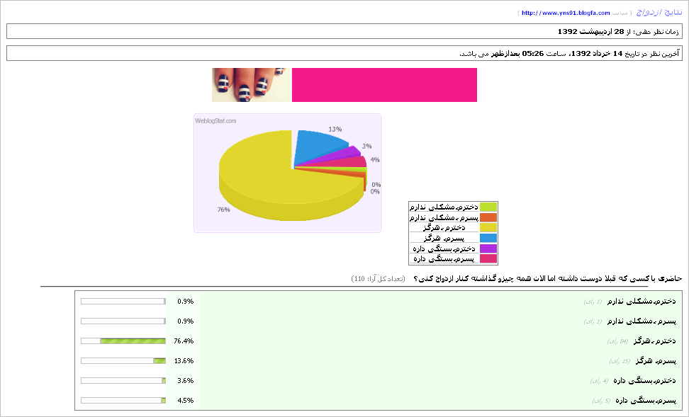Image resolution: width=689 pixels, height=417 pixels.
Task: Open the www.yns91.blogfa.com link
Action: pyautogui.click(x=566, y=13)
